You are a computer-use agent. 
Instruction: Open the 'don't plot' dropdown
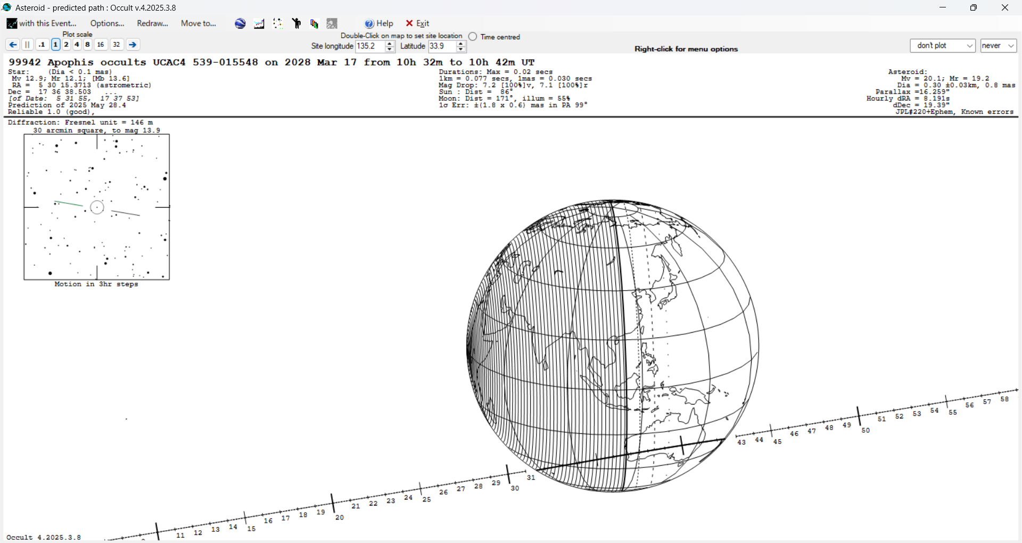[942, 46]
